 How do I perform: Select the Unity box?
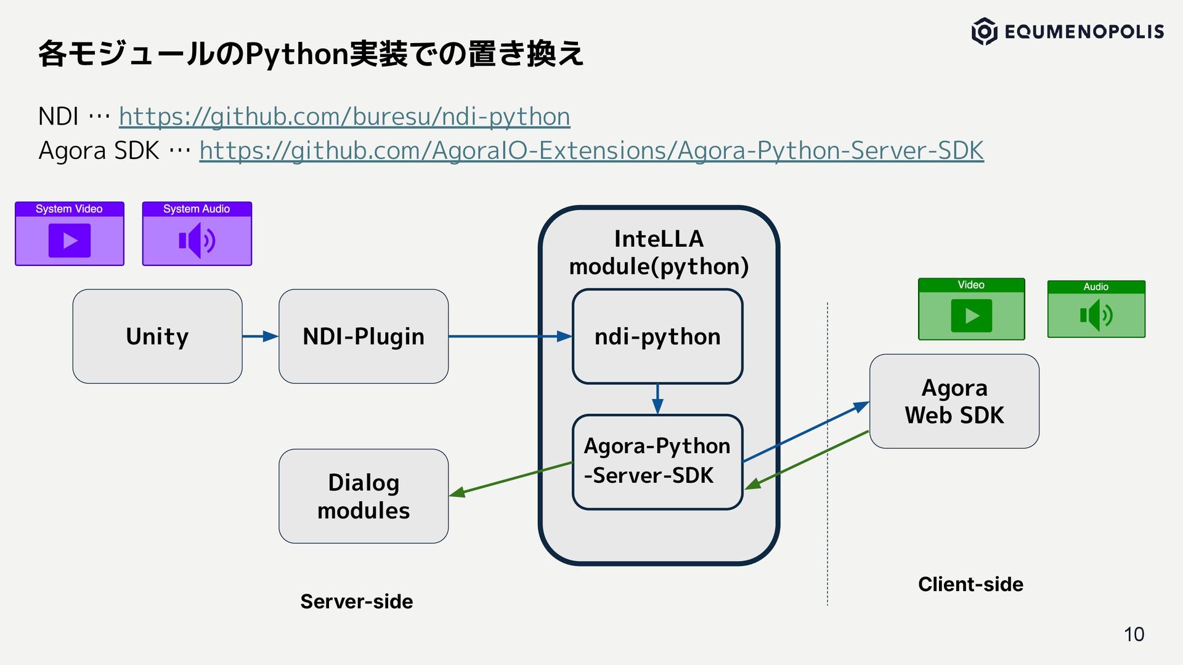157,336
